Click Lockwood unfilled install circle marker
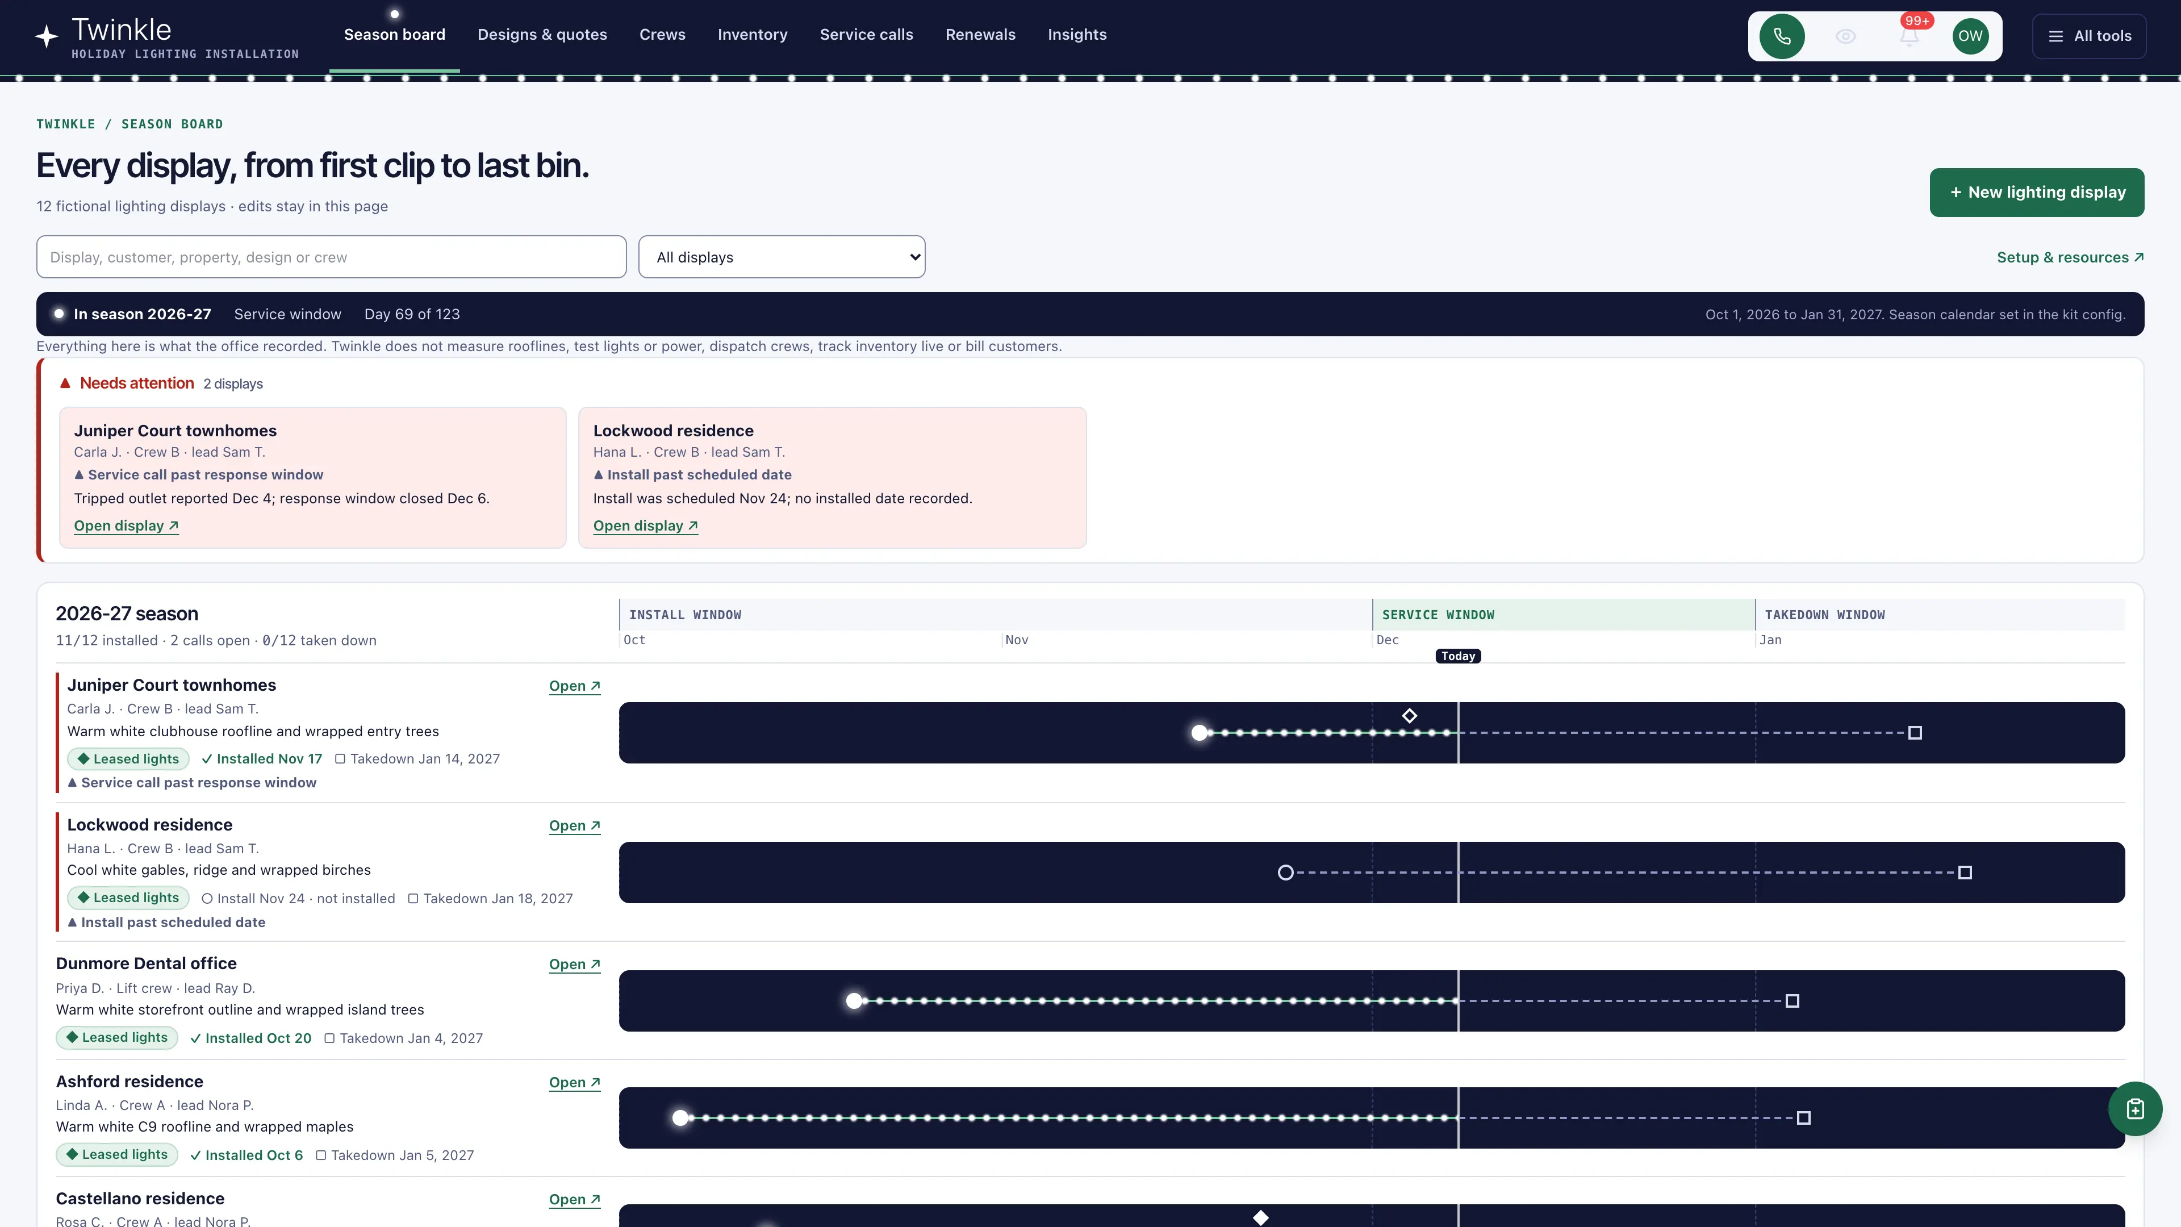The image size is (2181, 1227). (x=1285, y=872)
